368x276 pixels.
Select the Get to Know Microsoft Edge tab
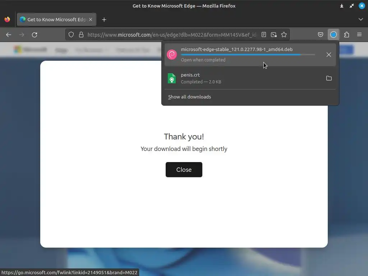pyautogui.click(x=56, y=19)
